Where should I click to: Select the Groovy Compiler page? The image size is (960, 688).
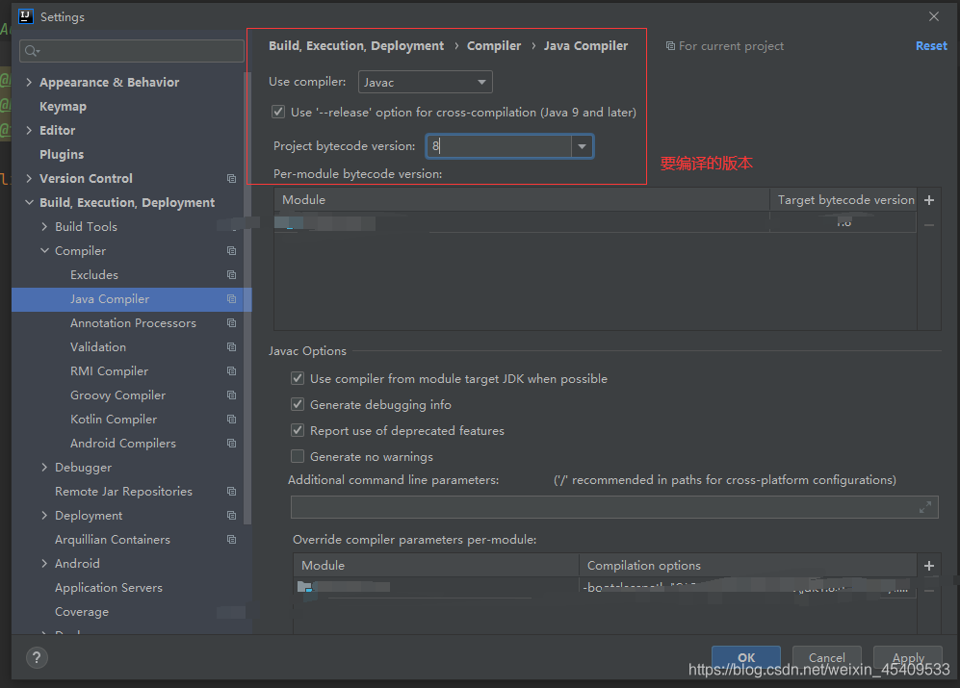click(x=117, y=395)
